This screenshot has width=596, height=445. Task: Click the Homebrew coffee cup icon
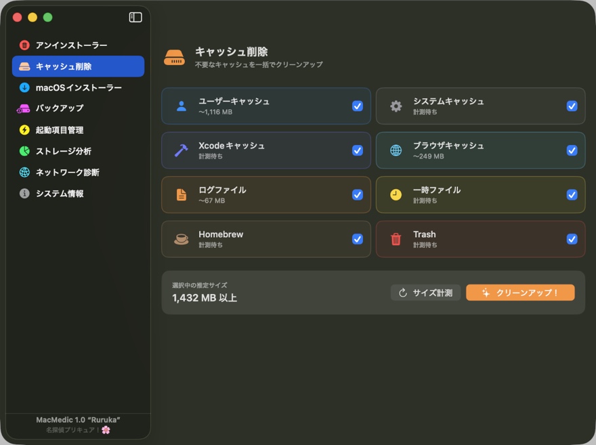coord(181,239)
